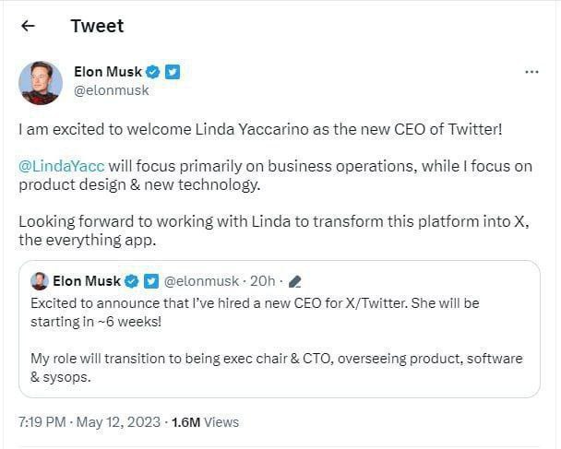Click the Tweet page heading
Screen dimensions: 561x449
point(97,26)
